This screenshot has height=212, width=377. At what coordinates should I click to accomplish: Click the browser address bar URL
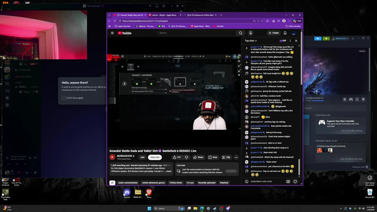pos(145,21)
